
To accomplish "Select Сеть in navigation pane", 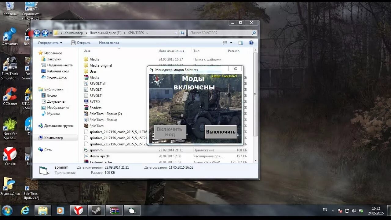I will point(45,150).
